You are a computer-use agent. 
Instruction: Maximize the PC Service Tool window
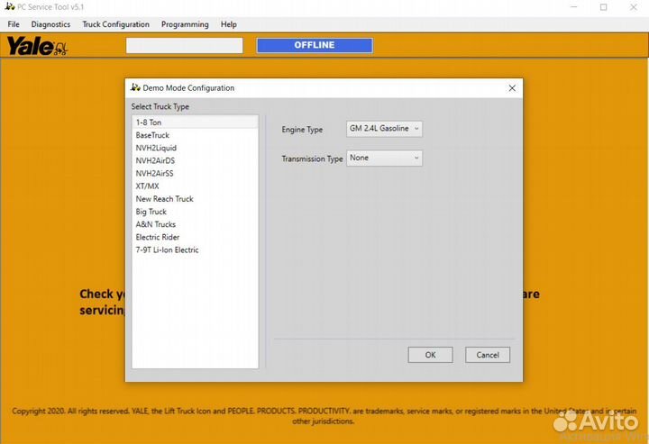tap(603, 7)
